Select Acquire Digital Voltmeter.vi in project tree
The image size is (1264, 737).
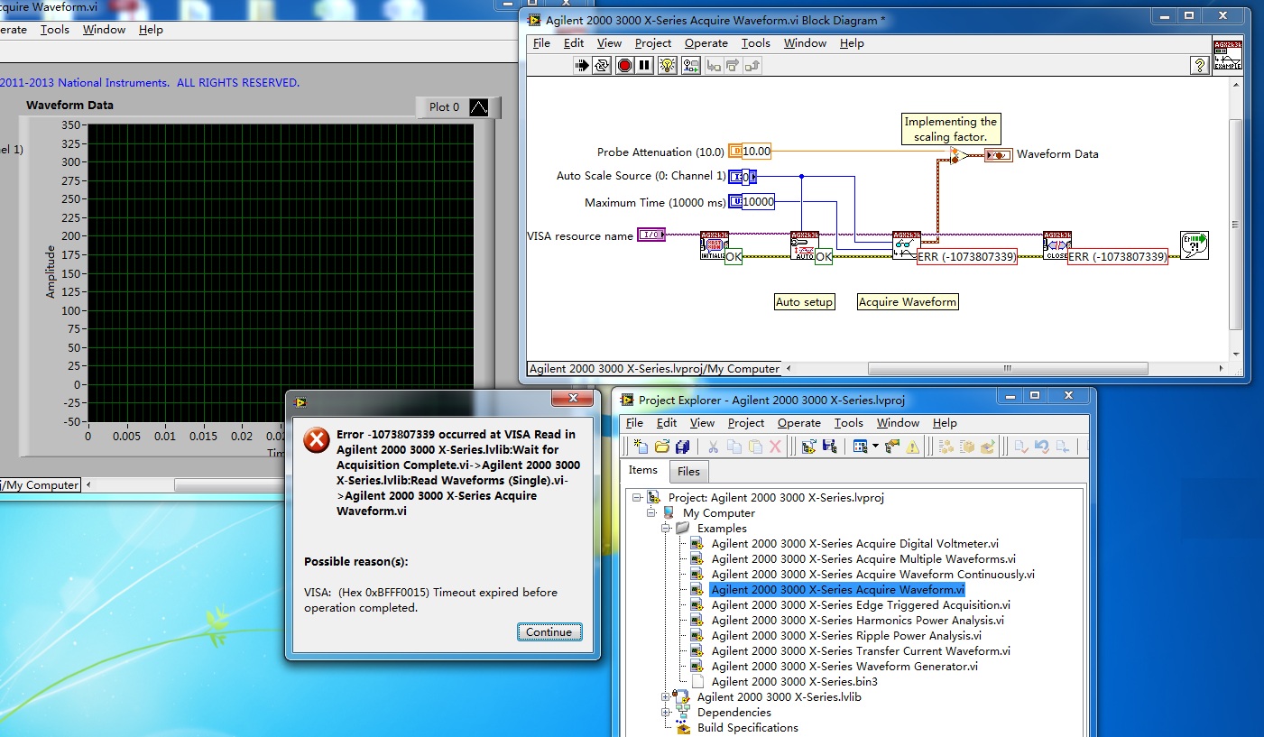pyautogui.click(x=854, y=543)
